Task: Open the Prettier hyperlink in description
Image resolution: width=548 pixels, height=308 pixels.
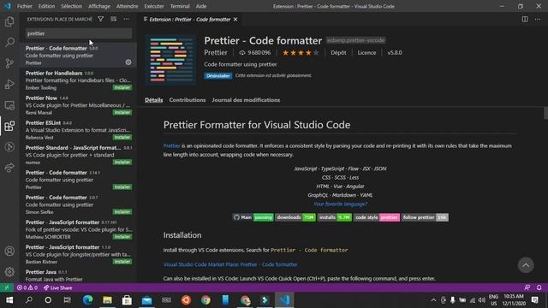Action: [171, 145]
